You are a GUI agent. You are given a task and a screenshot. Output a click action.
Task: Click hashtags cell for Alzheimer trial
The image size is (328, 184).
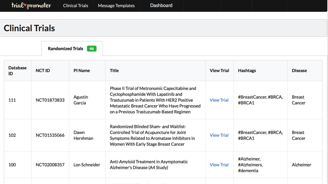pos(250,165)
